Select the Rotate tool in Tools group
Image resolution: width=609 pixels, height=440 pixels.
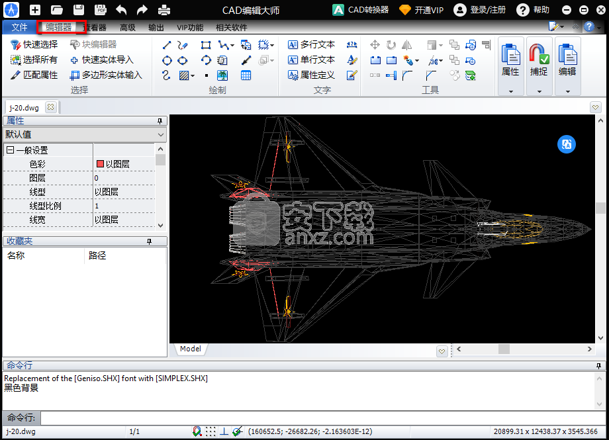pos(391,44)
